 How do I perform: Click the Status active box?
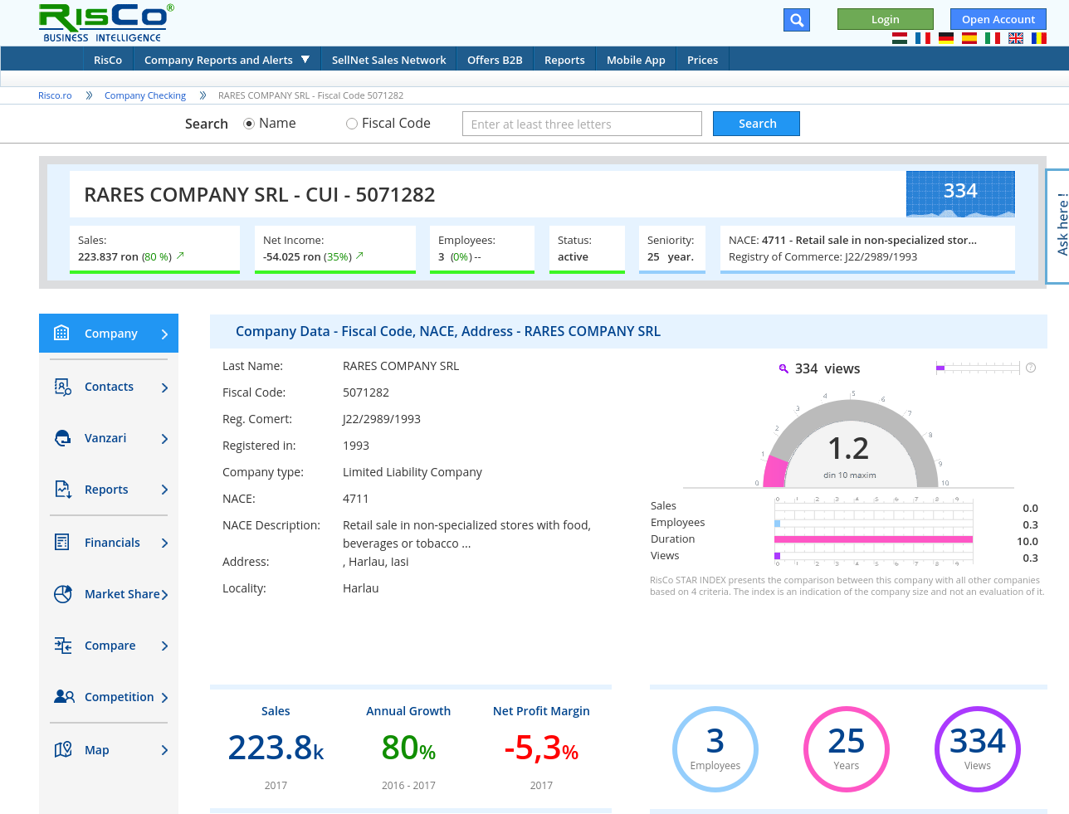(x=587, y=249)
